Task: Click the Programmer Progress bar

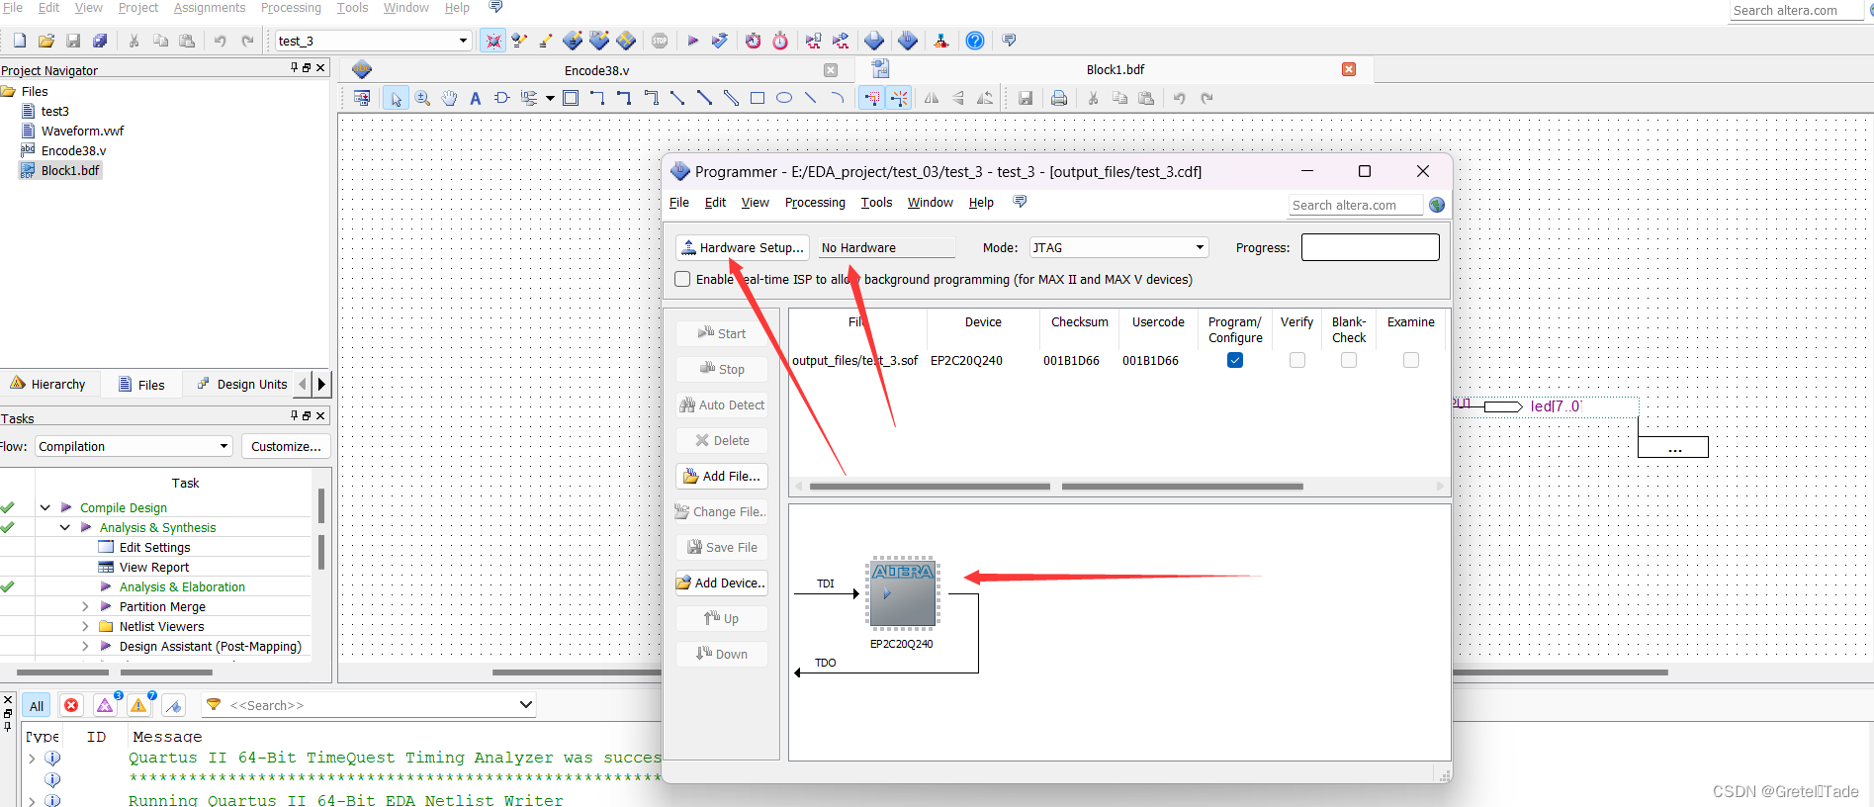Action: (1370, 247)
